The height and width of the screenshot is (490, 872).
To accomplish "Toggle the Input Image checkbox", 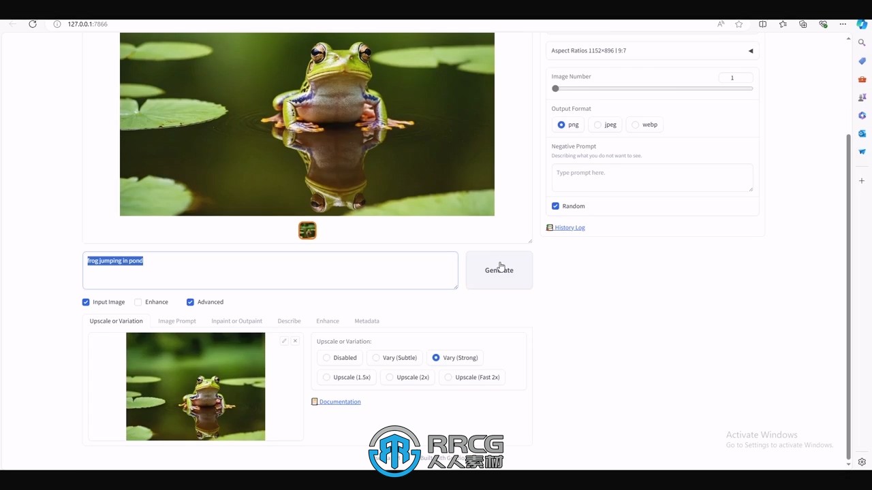I will pos(86,302).
